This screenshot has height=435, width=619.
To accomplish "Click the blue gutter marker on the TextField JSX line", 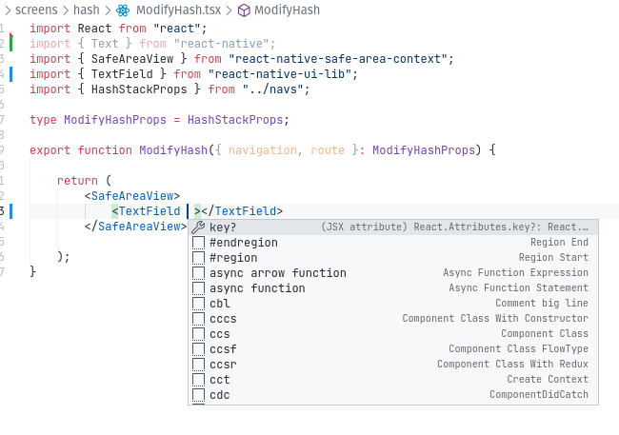I will click(x=11, y=211).
